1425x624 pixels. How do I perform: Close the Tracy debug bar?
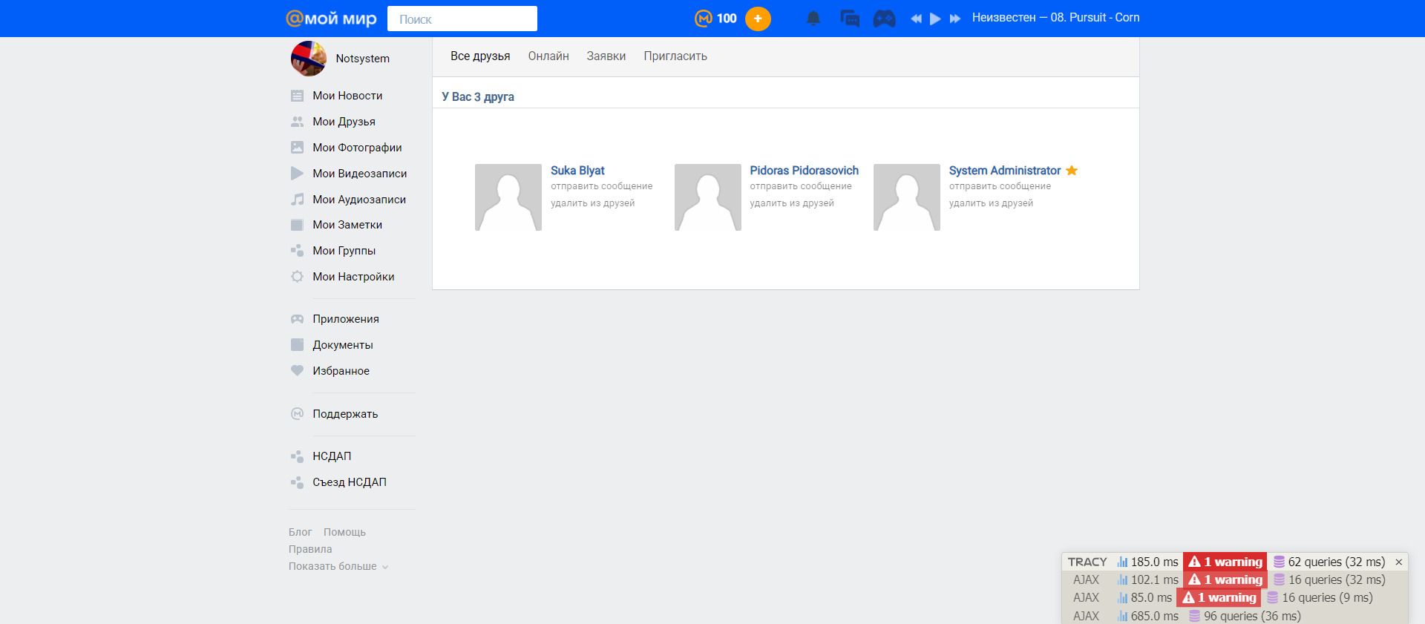click(x=1398, y=562)
